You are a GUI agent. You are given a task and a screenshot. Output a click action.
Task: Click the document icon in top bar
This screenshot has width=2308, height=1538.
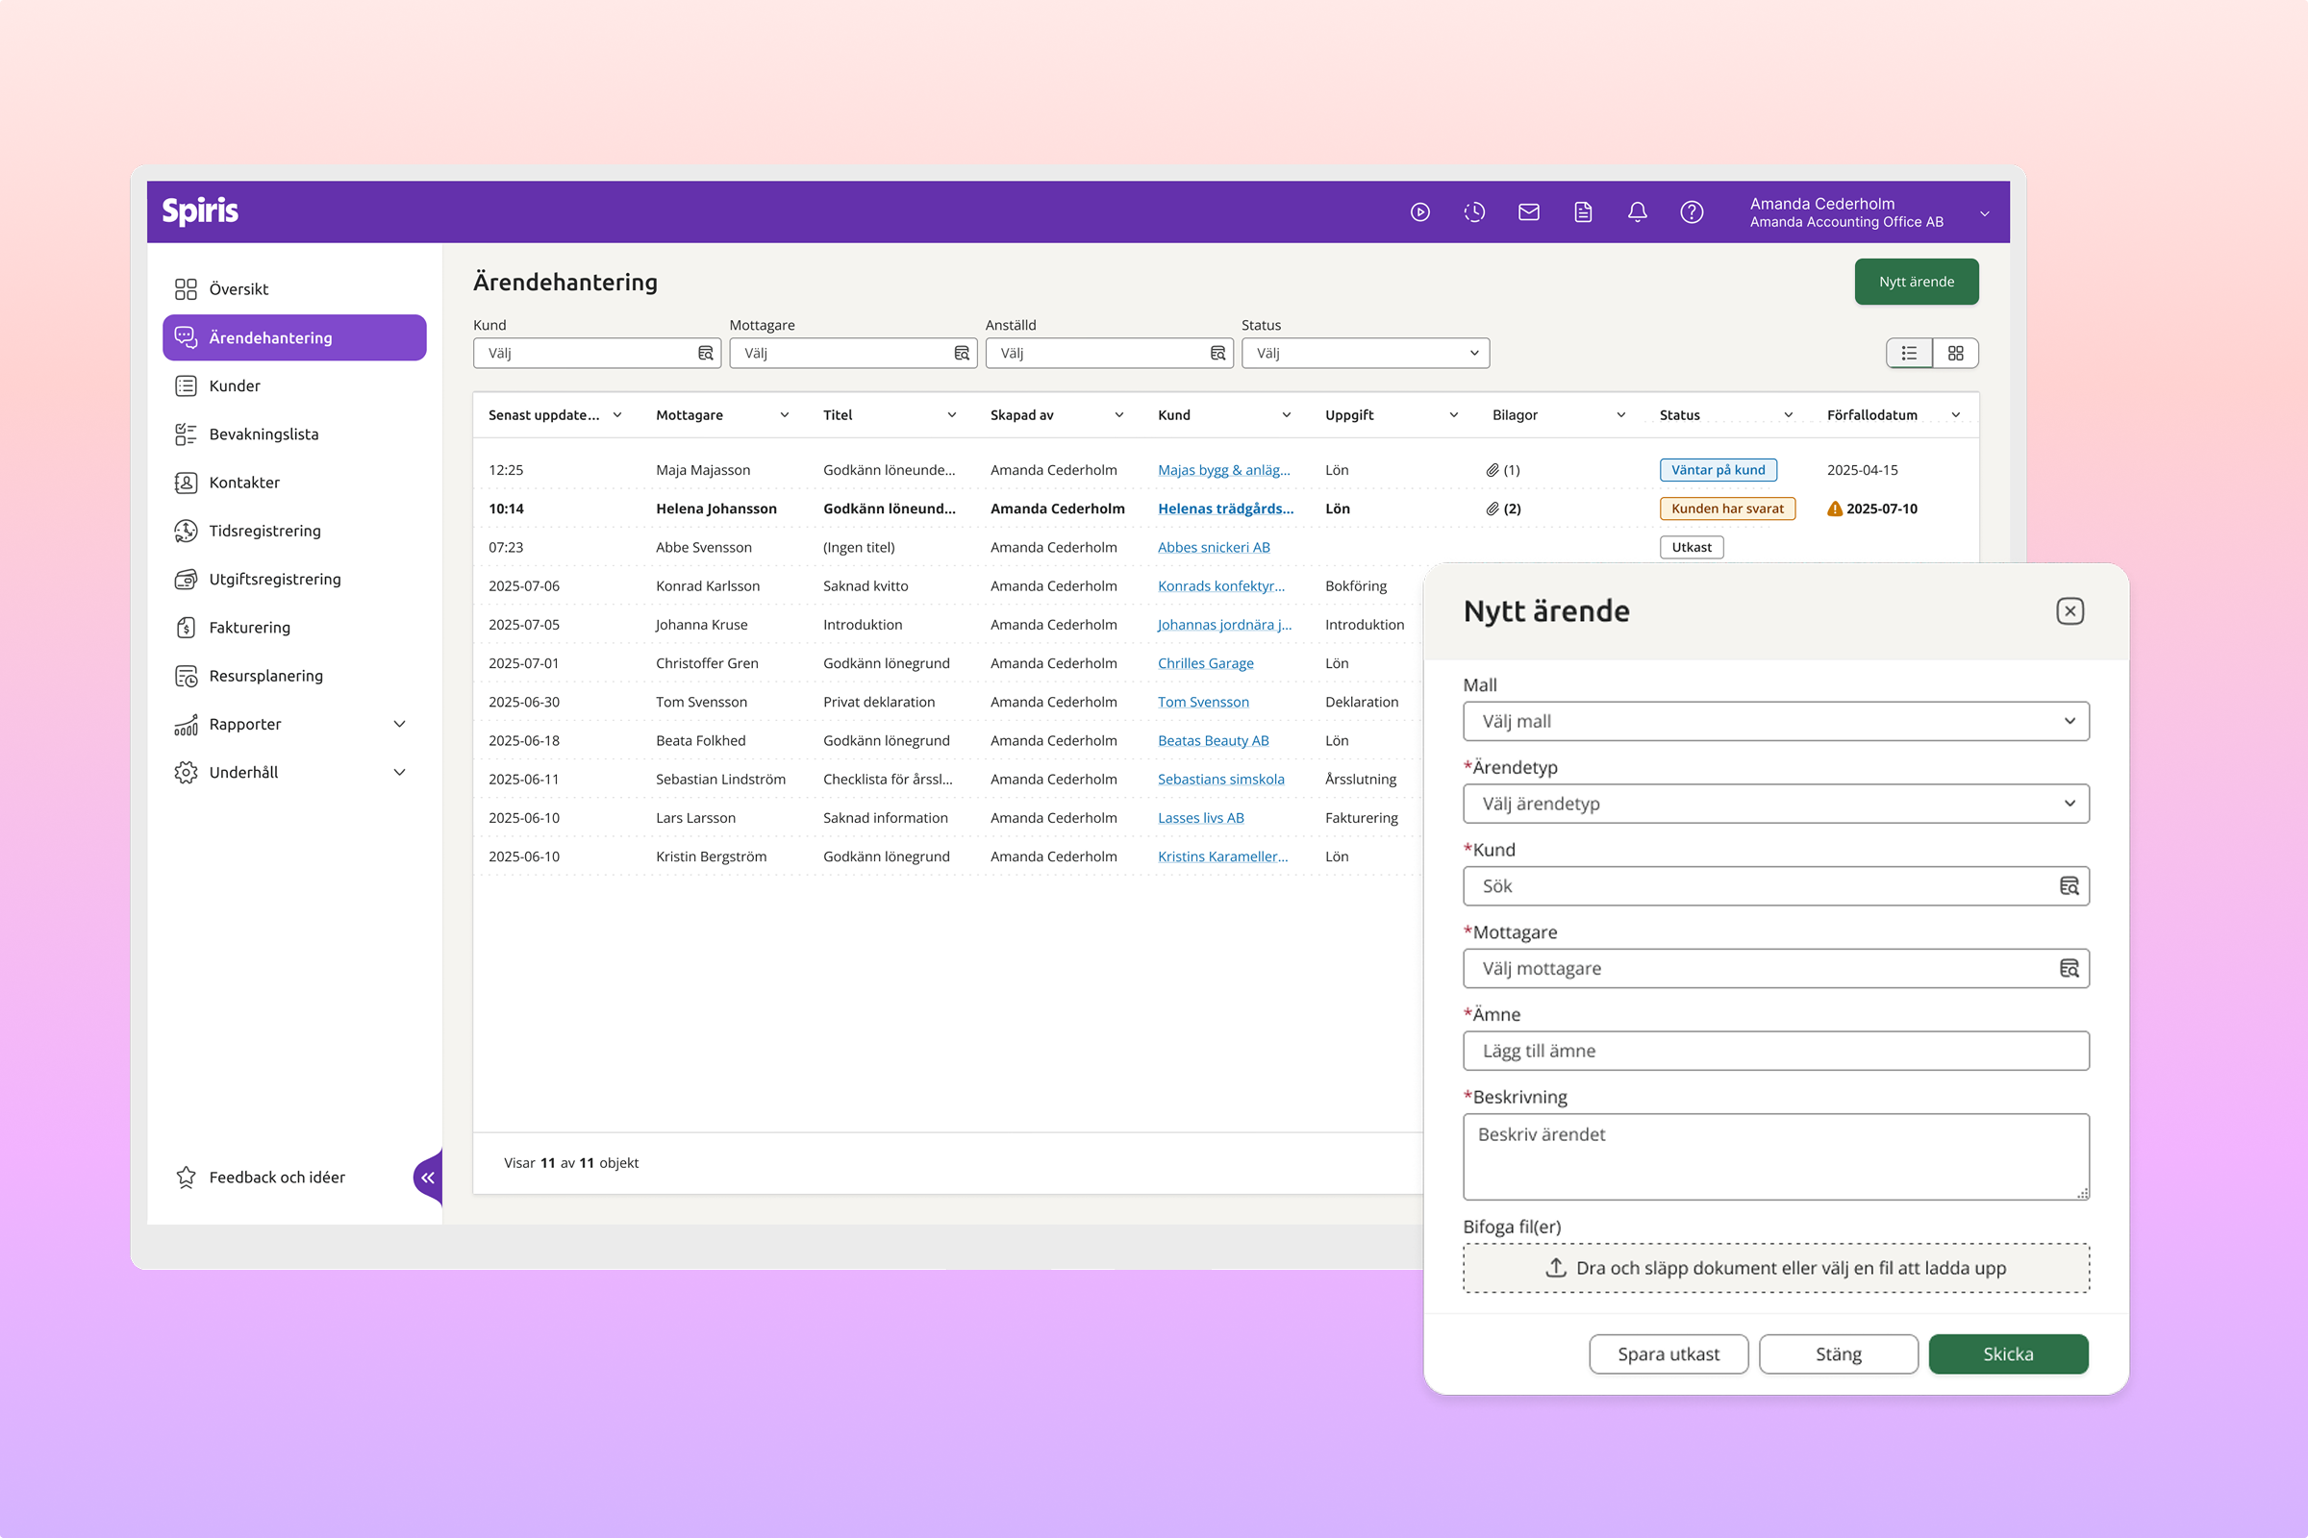click(x=1583, y=211)
